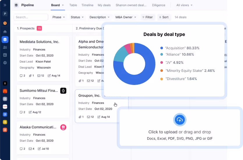Image resolution: width=243 pixels, height=160 pixels.
Task: Open the Status filter dropdown
Action: 77,17
